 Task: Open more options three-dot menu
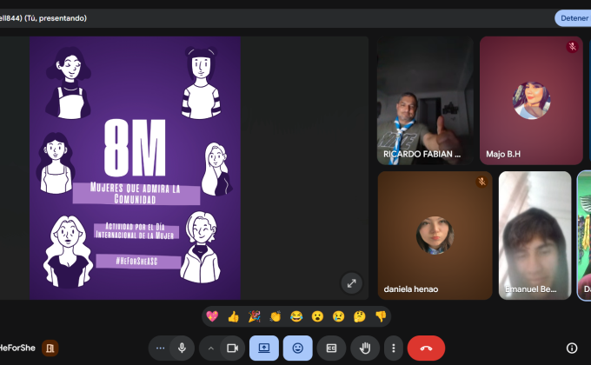click(x=394, y=348)
